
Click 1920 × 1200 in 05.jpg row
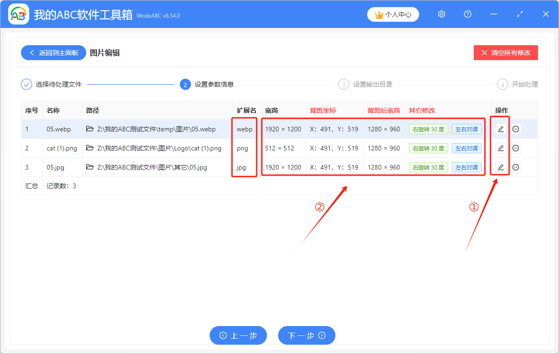[283, 167]
